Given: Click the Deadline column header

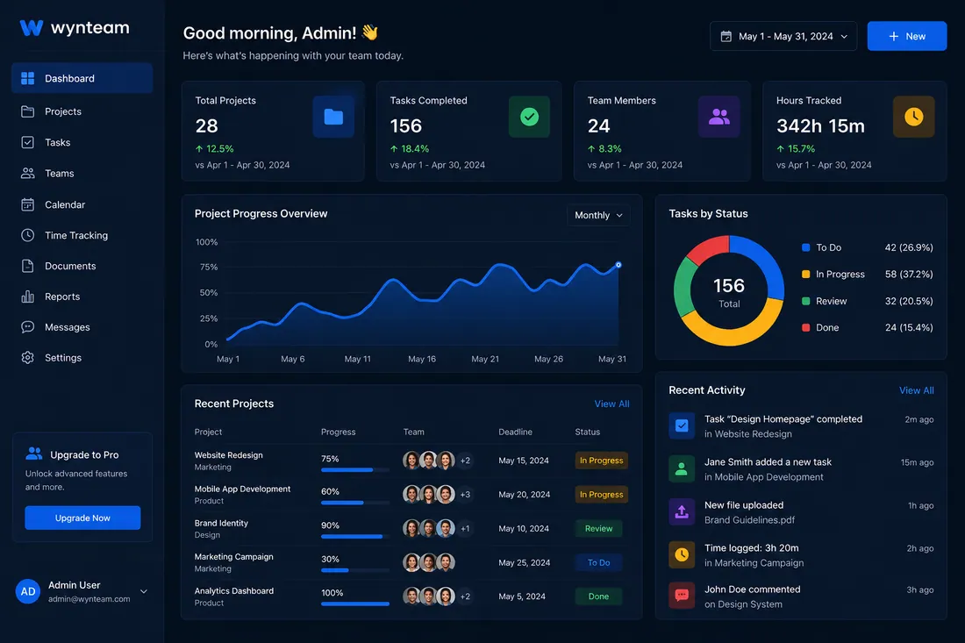Looking at the screenshot, I should [515, 432].
